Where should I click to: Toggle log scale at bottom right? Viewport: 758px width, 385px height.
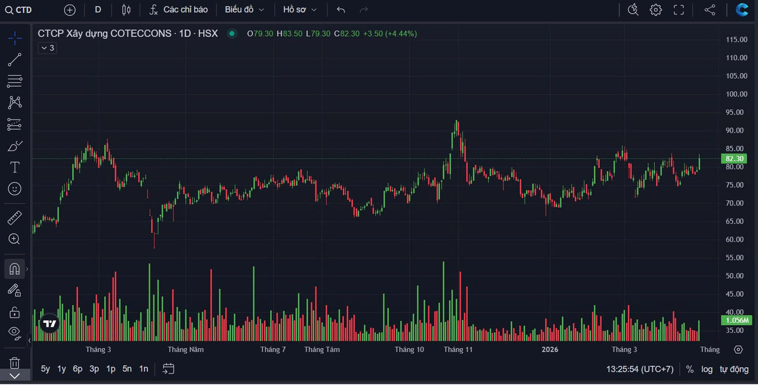click(x=707, y=369)
